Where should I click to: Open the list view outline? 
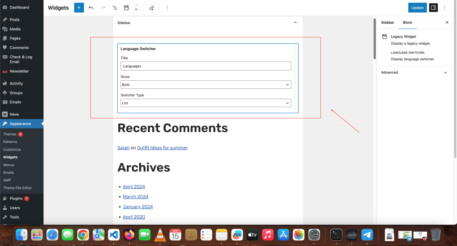click(x=115, y=8)
